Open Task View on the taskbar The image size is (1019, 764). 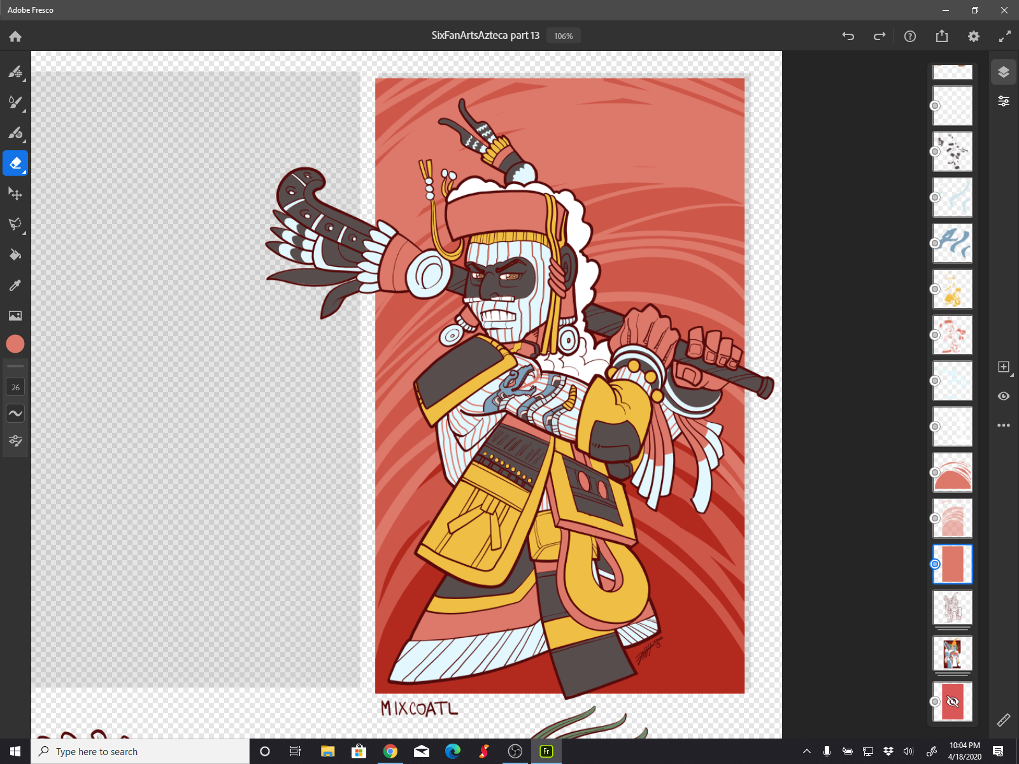pyautogui.click(x=296, y=751)
